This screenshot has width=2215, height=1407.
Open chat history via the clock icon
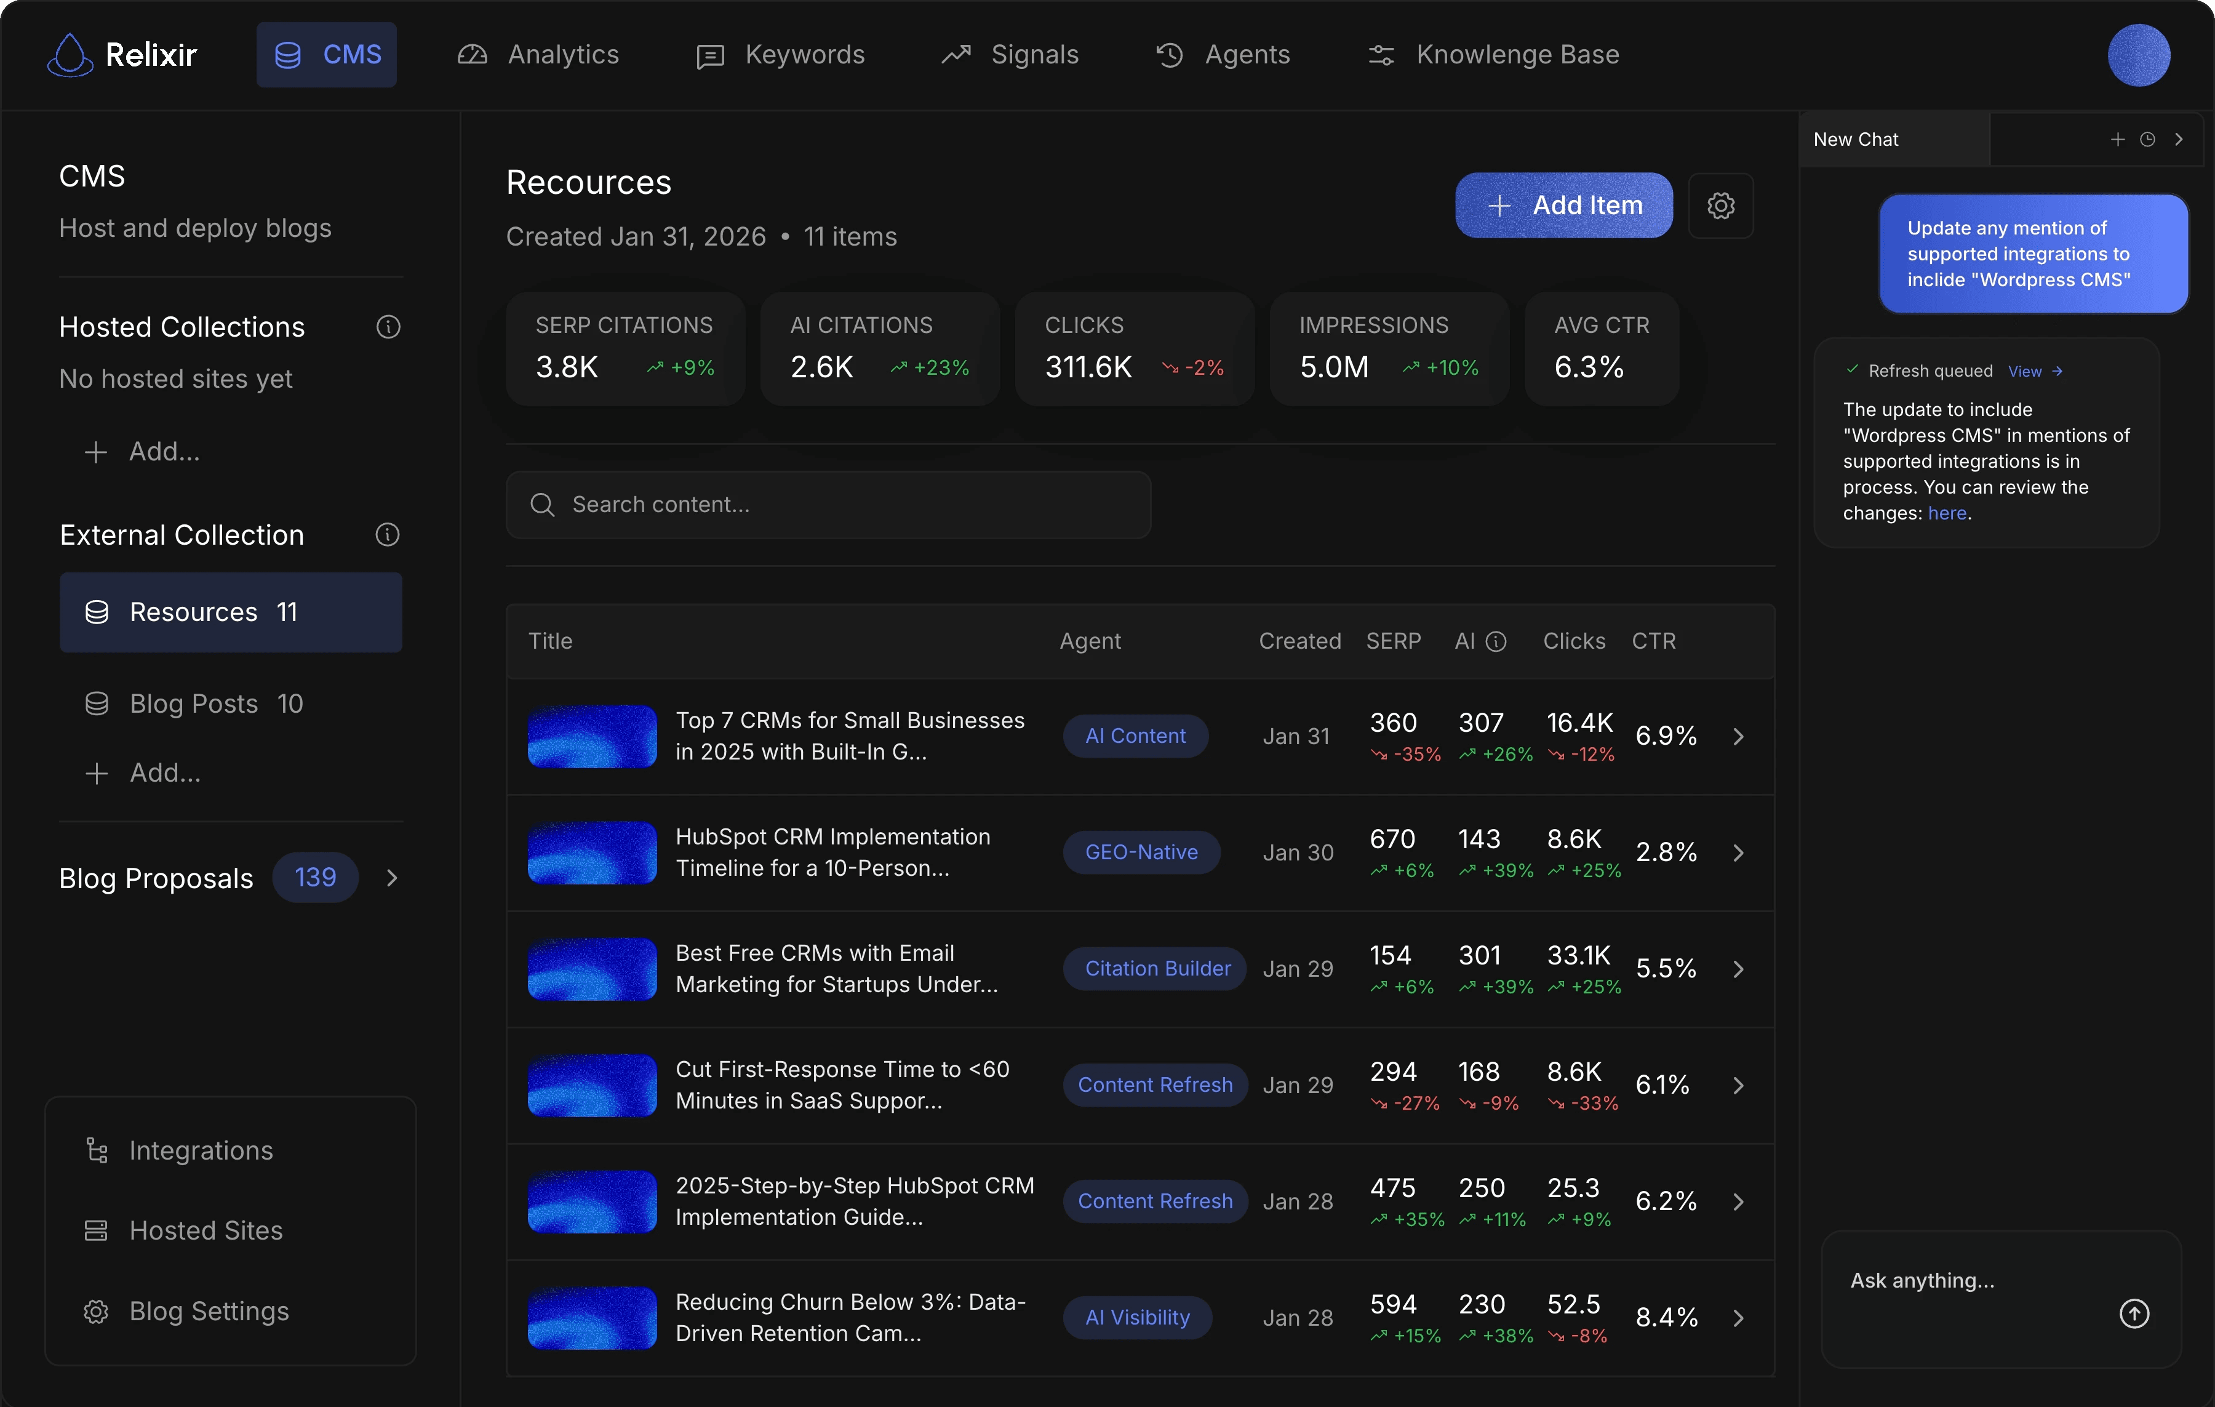[2148, 139]
